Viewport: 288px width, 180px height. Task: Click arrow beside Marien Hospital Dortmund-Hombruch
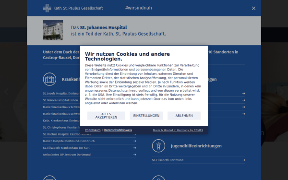[x=134, y=141]
